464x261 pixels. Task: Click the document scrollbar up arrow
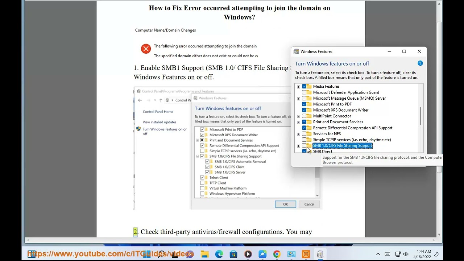coord(439,3)
